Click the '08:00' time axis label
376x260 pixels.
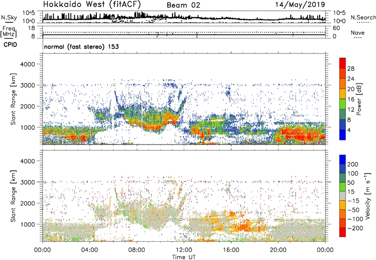[137, 250]
